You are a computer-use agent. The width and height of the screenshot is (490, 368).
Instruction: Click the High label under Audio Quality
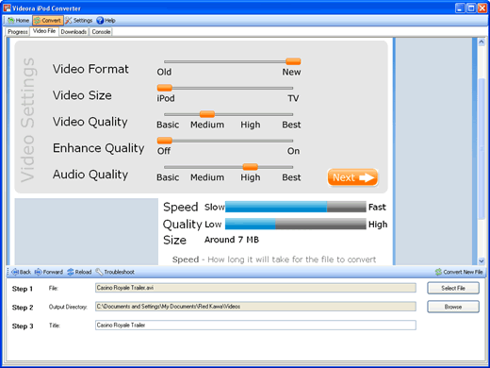[251, 177]
